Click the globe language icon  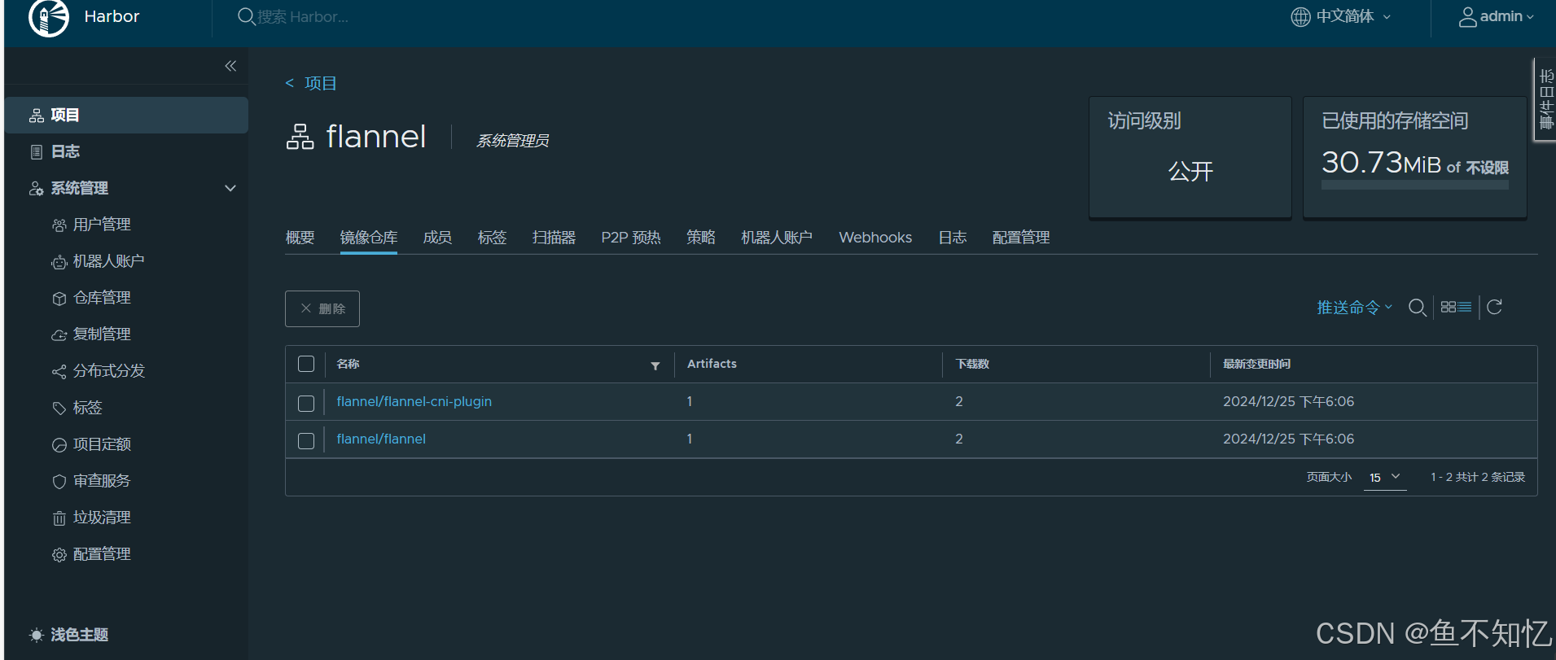pyautogui.click(x=1300, y=16)
